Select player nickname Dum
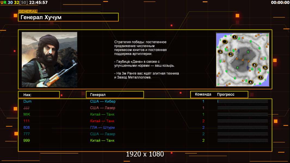 (x=27, y=101)
